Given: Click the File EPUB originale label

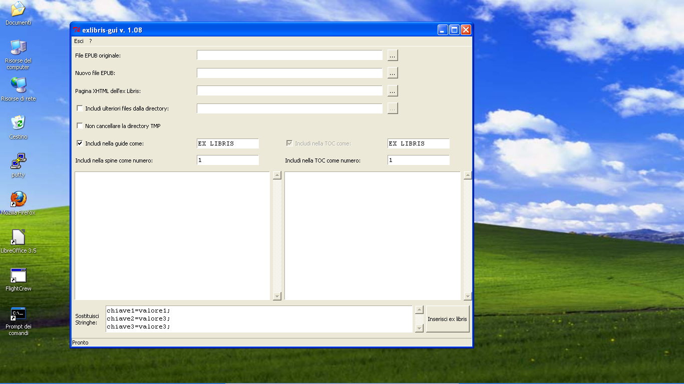Looking at the screenshot, I should [x=98, y=55].
